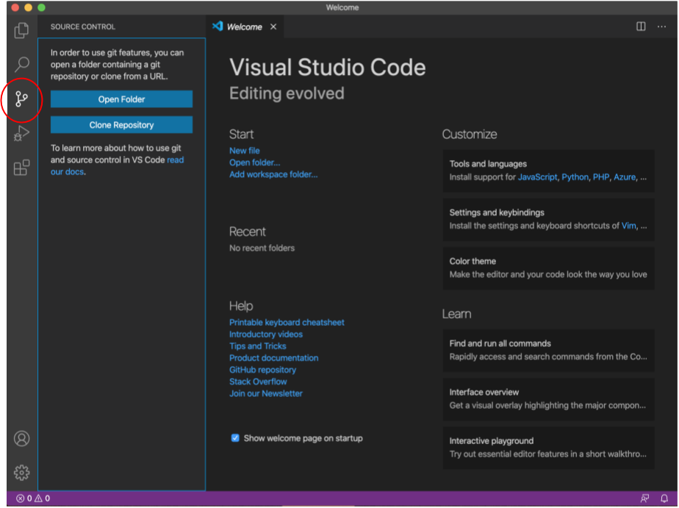
Task: Select the Source Control branch icon
Action: pyautogui.click(x=21, y=99)
